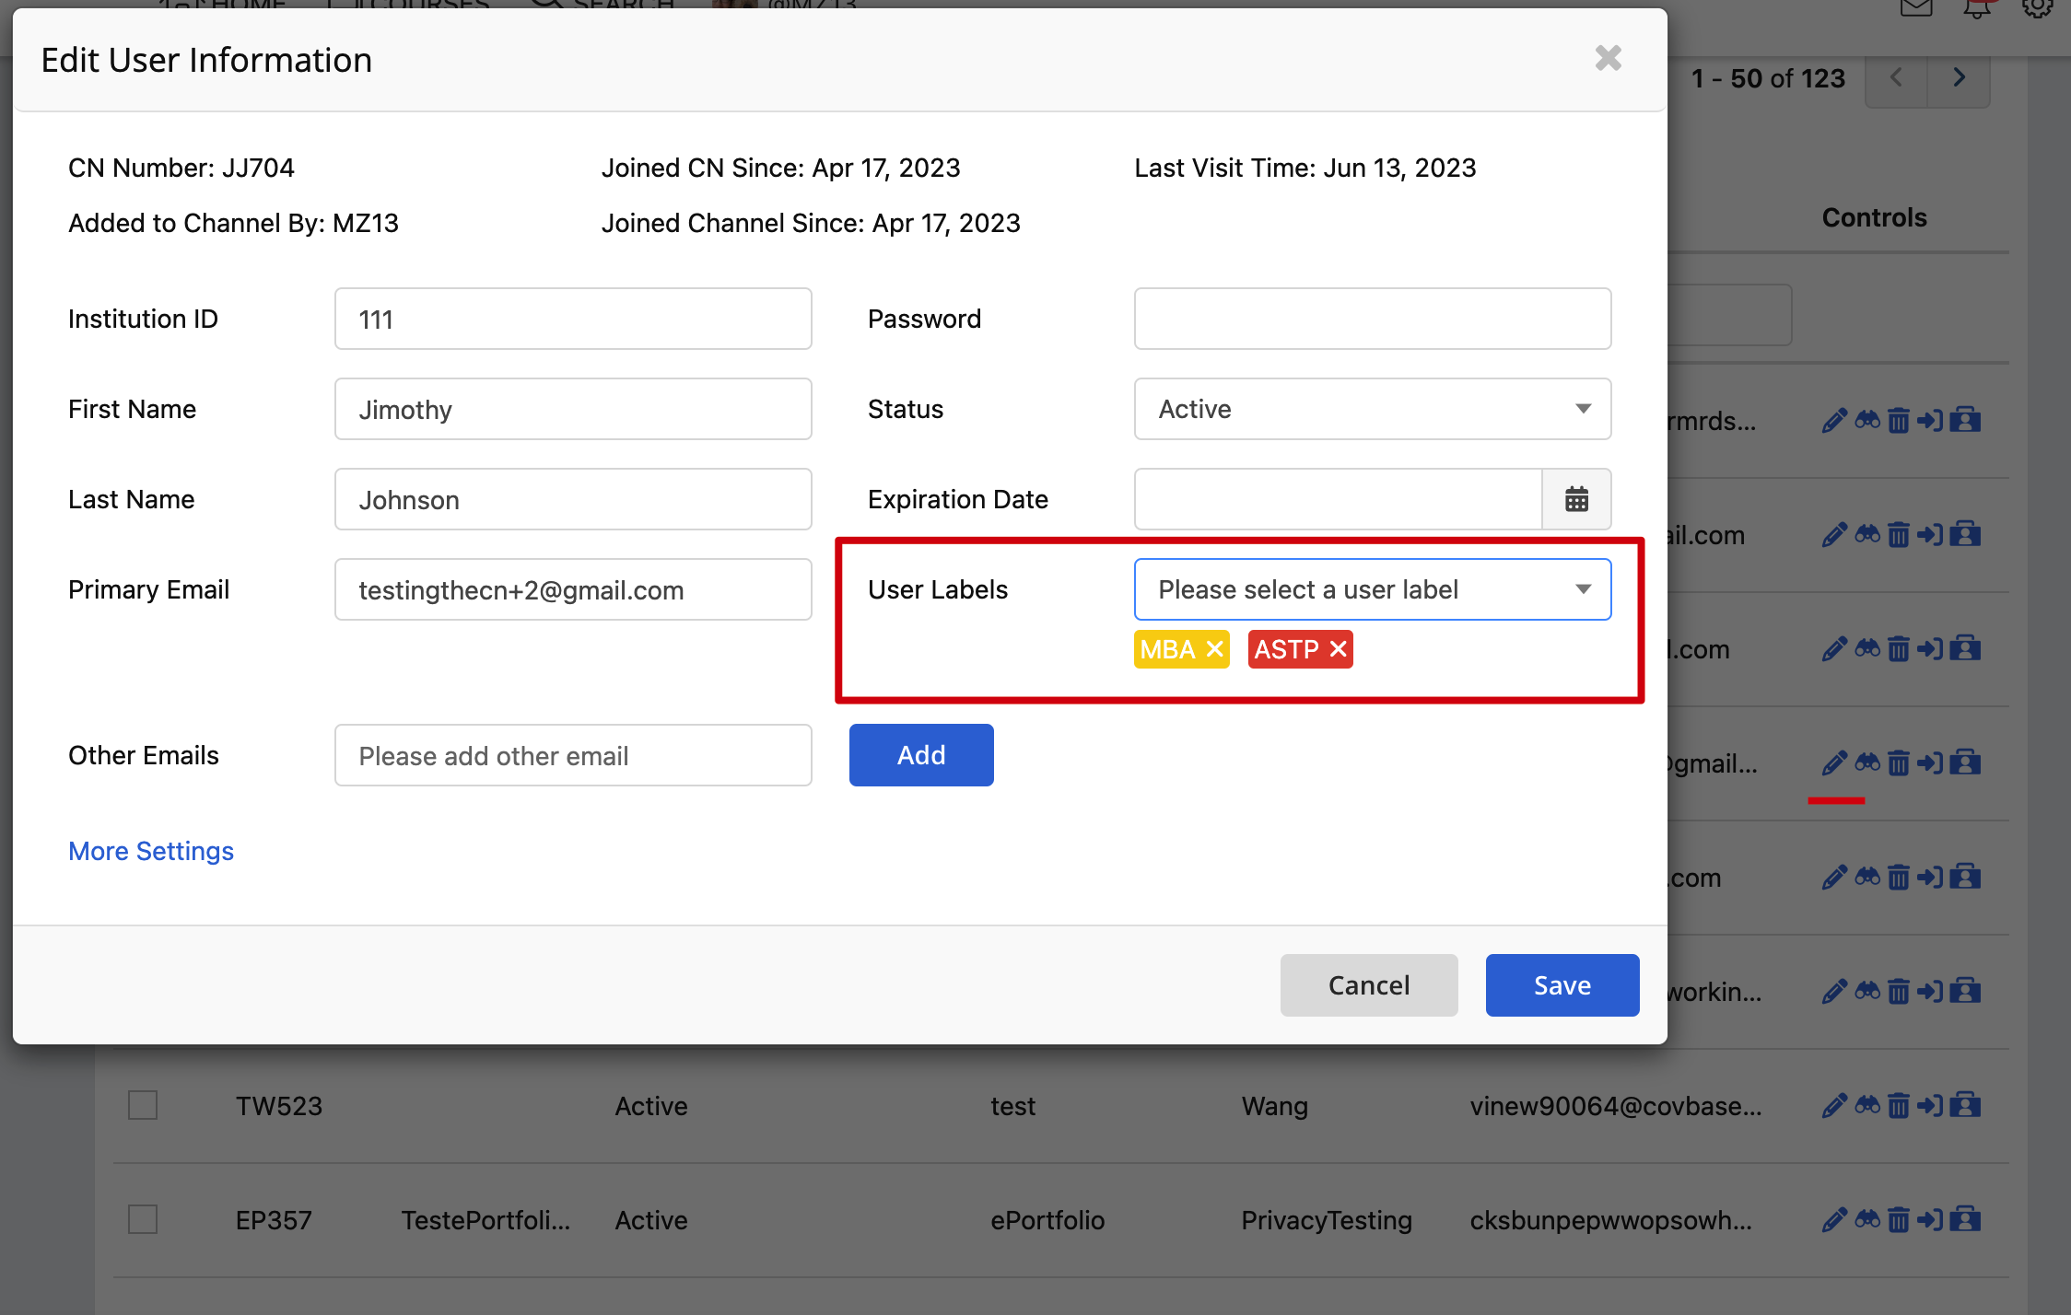
Task: Focus the Last Name field
Action: click(573, 499)
